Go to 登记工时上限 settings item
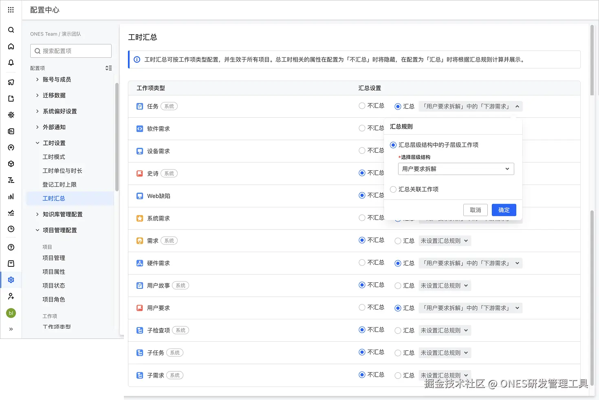 click(x=59, y=185)
